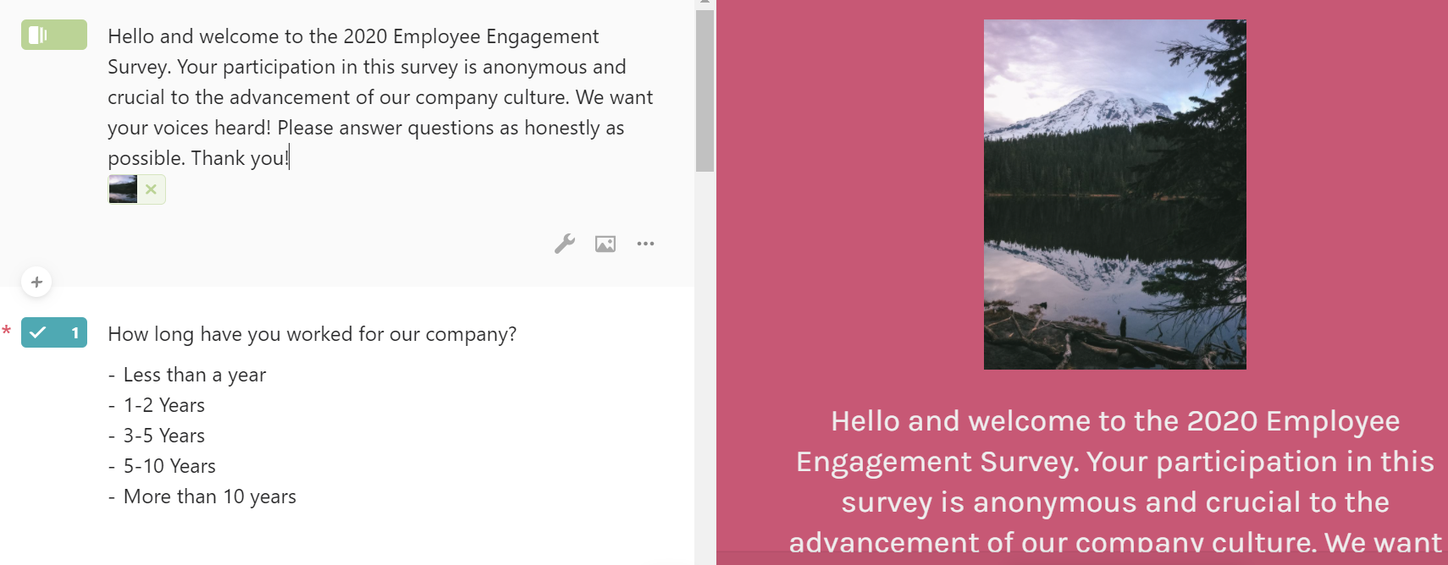Select the "More than 10 years" choice

(x=209, y=496)
